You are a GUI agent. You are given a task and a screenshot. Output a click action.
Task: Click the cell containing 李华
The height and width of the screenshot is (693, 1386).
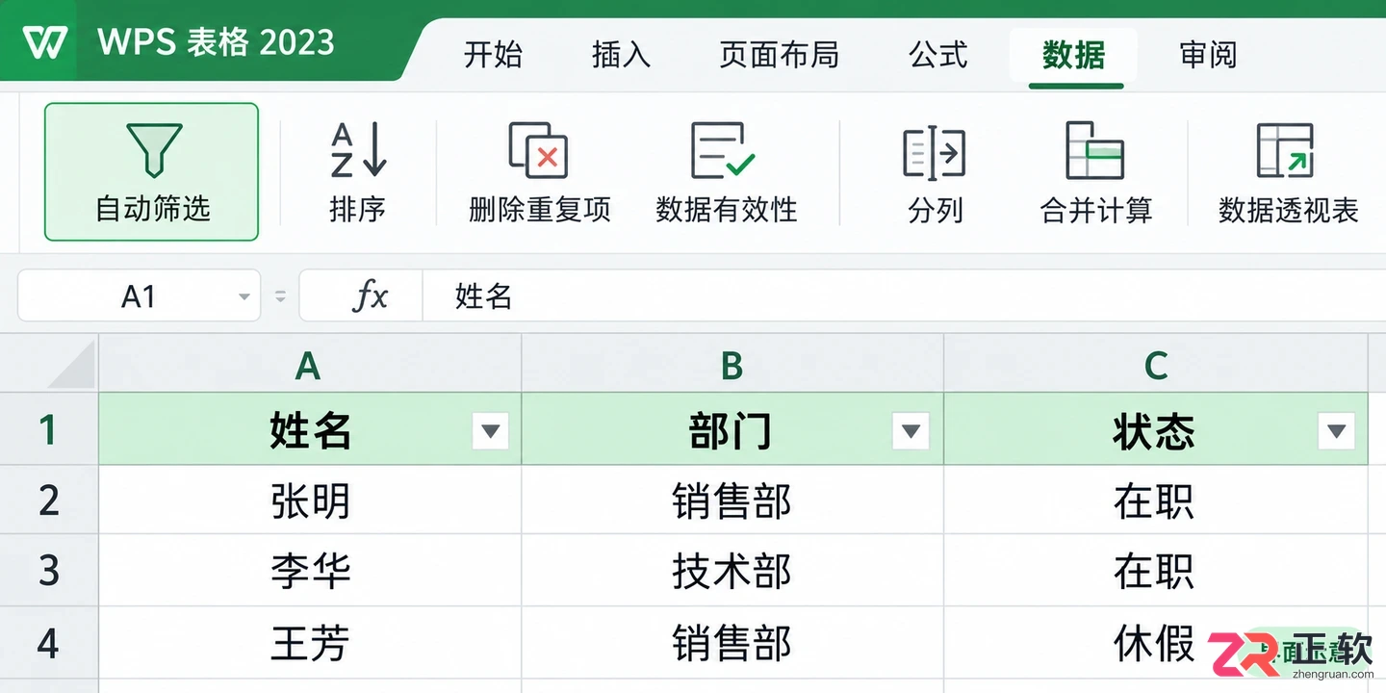[310, 571]
